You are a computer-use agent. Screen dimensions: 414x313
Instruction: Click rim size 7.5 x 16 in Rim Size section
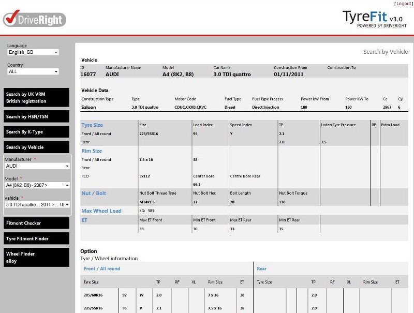(x=146, y=160)
